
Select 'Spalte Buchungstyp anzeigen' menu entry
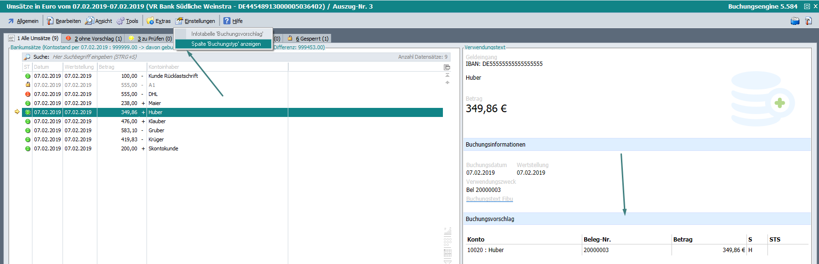point(226,44)
